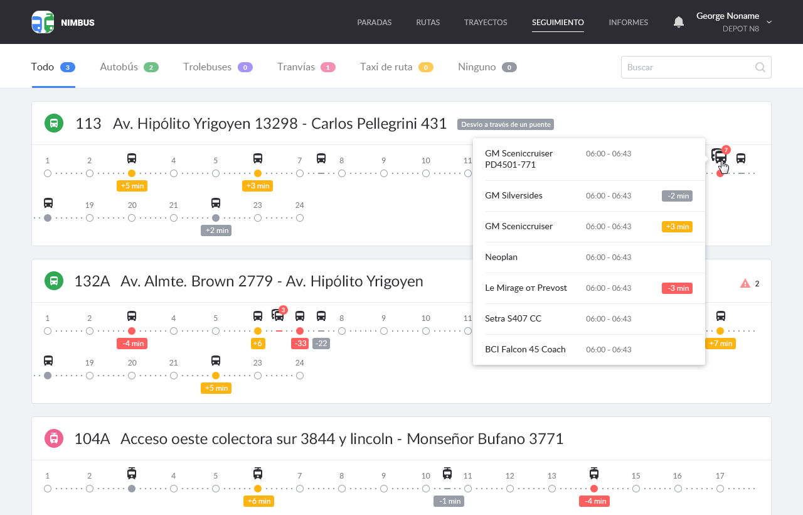Click pink tram icon of route 104A
The image size is (803, 515).
coord(54,438)
